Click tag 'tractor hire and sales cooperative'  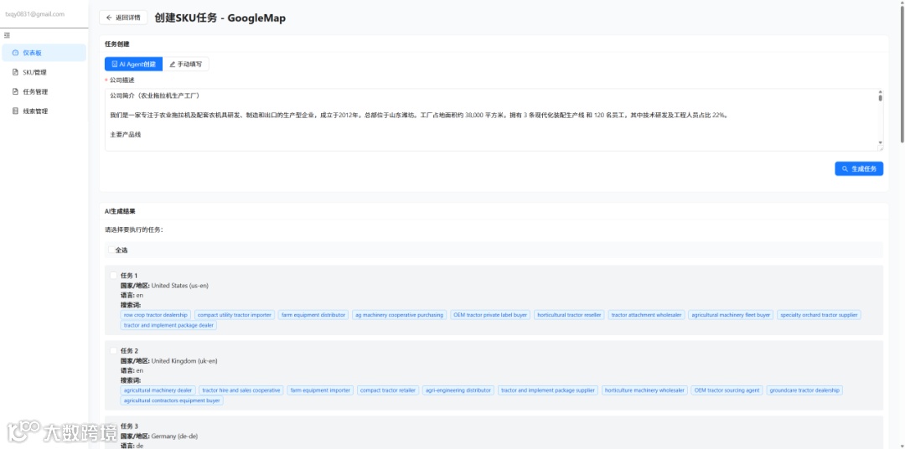(x=241, y=390)
